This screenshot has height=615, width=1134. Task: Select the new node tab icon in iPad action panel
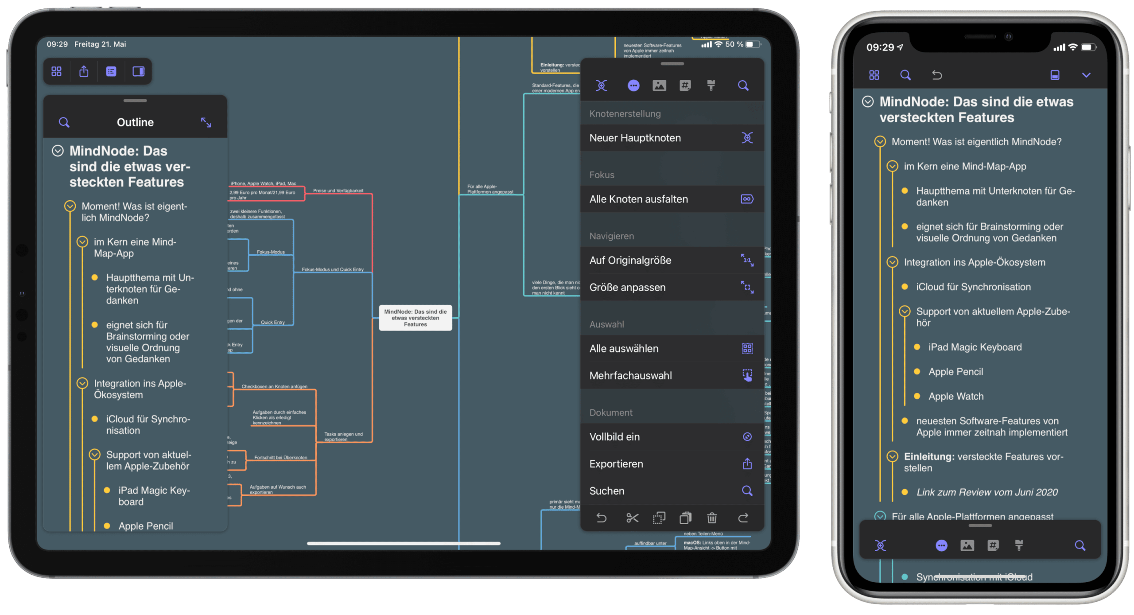(x=601, y=85)
